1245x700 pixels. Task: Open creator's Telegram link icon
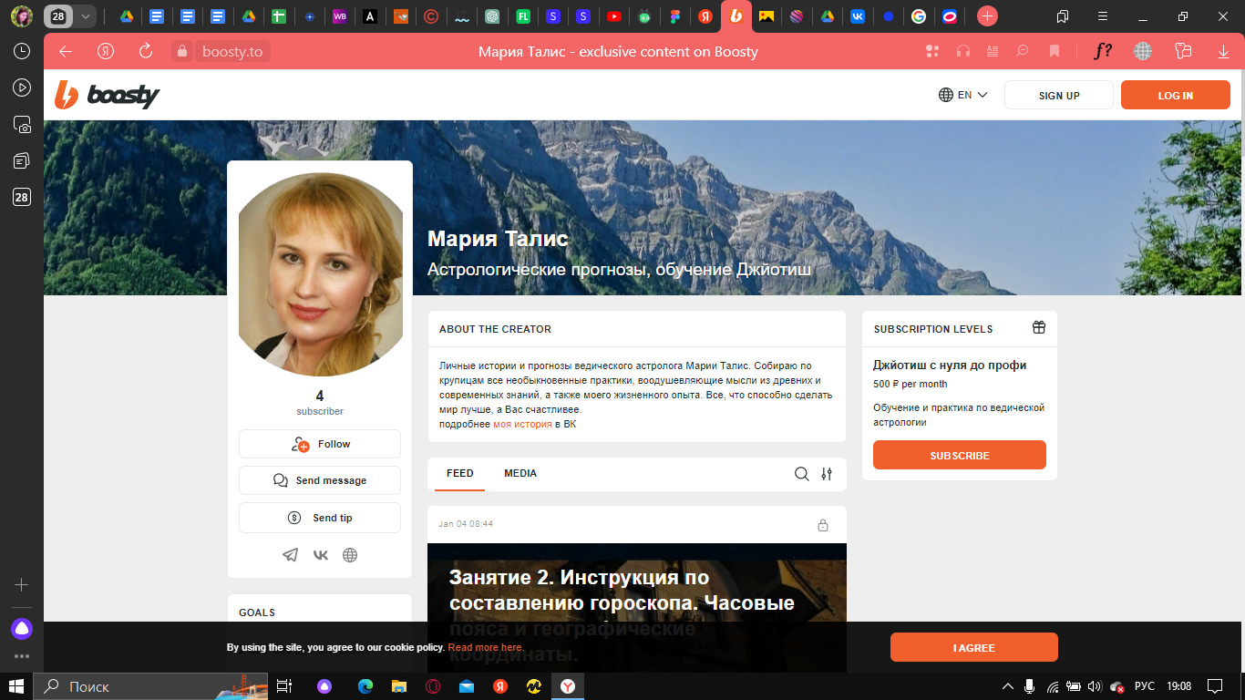pos(290,554)
